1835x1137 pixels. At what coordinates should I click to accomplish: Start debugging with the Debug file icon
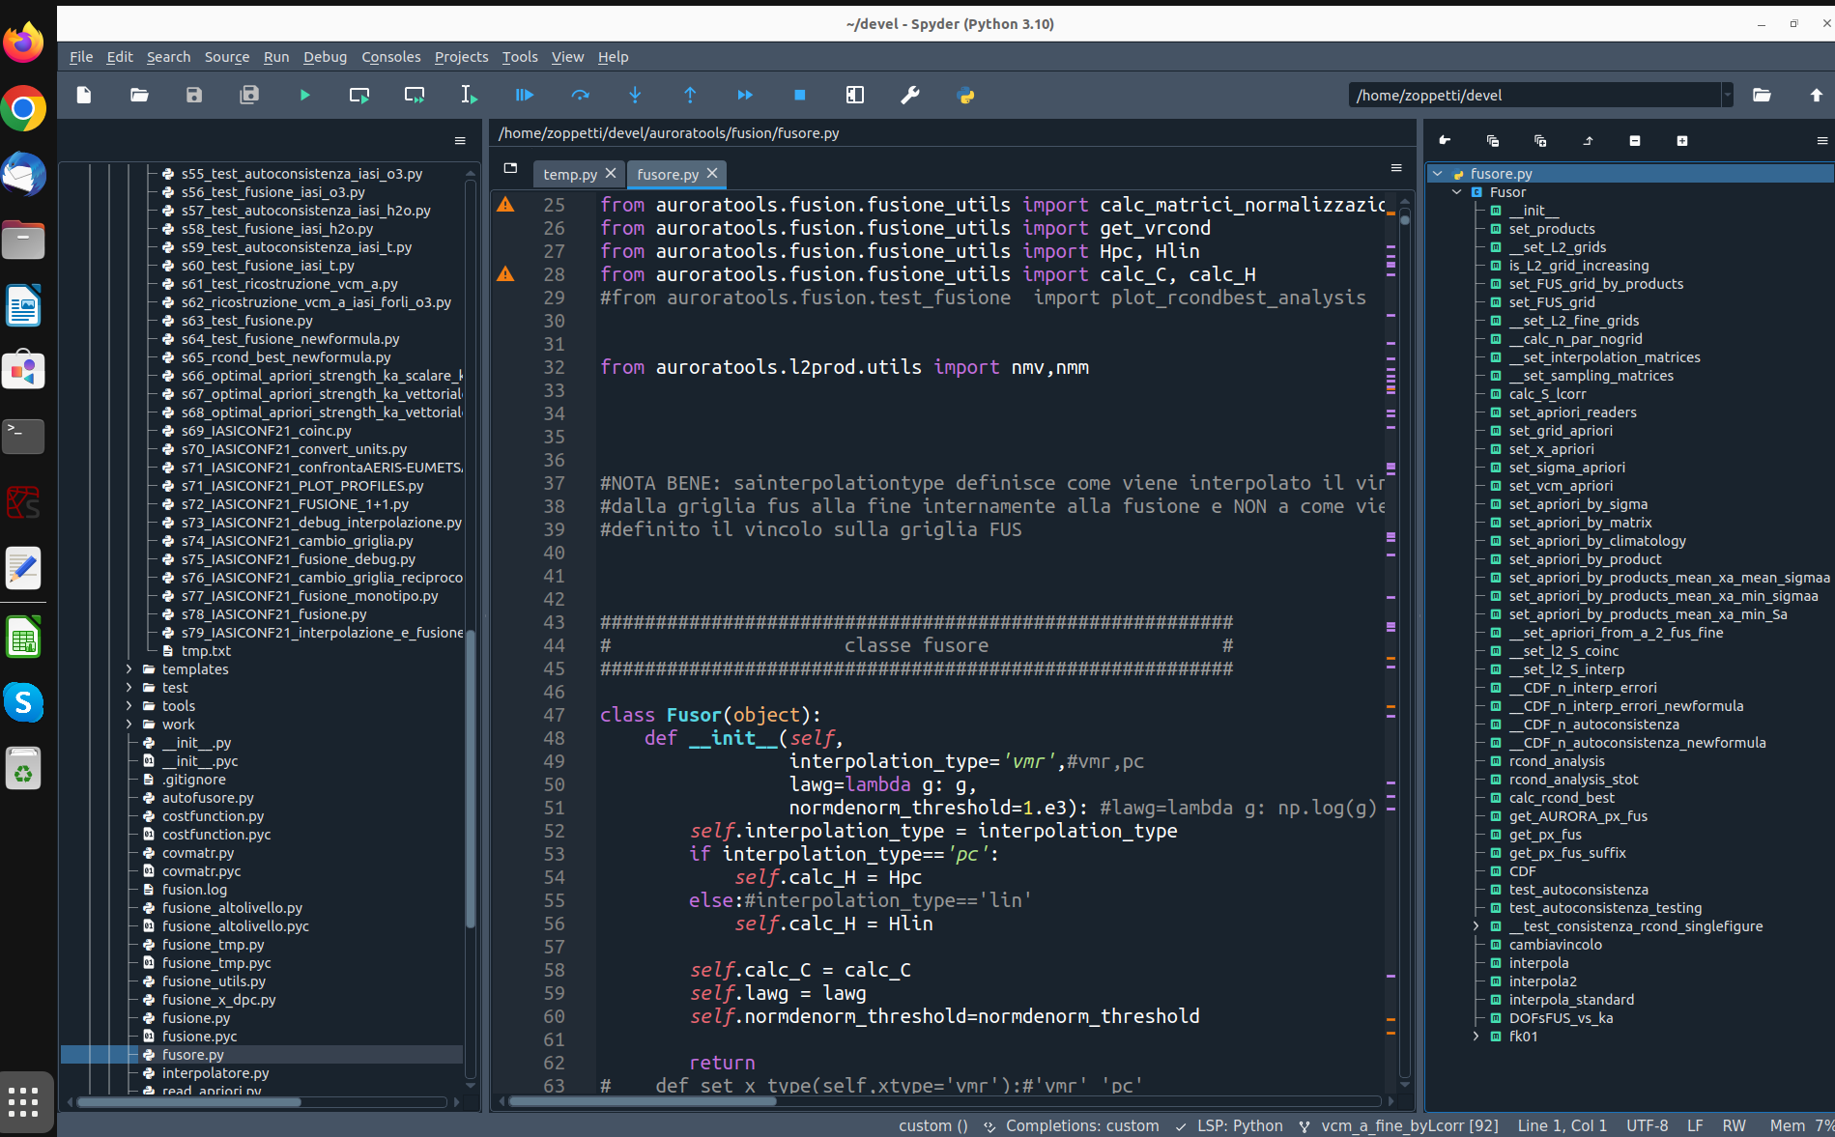coord(524,95)
